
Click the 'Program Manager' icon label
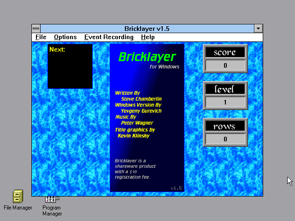coord(52,211)
